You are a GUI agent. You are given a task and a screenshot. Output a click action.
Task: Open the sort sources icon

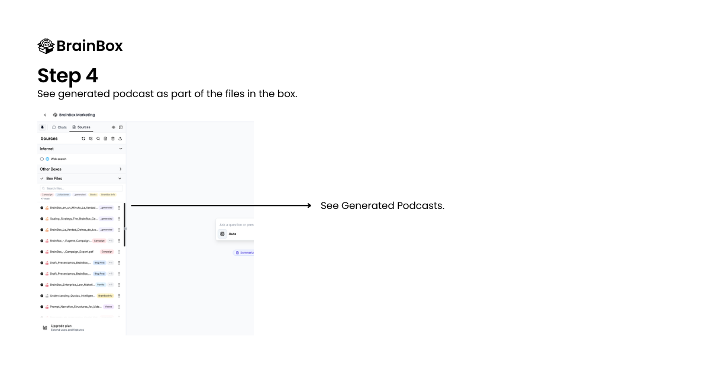click(91, 139)
